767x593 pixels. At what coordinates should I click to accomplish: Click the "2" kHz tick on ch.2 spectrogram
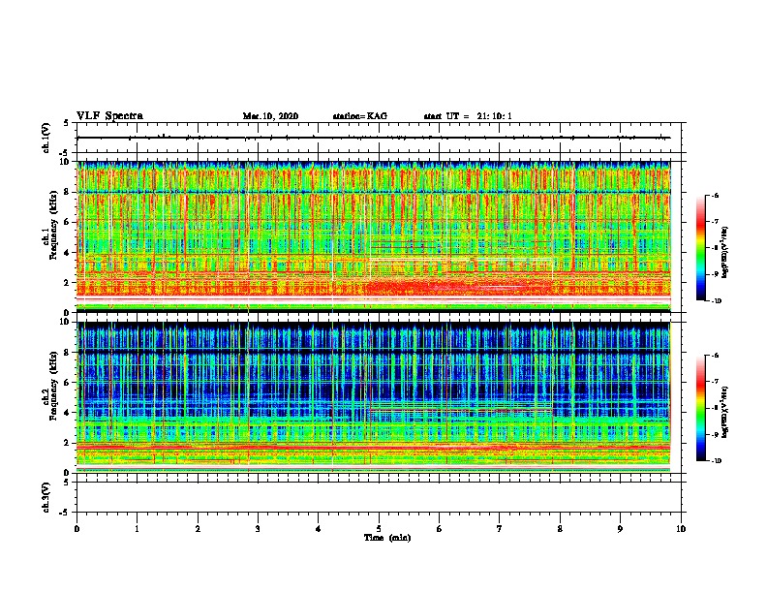coord(67,443)
